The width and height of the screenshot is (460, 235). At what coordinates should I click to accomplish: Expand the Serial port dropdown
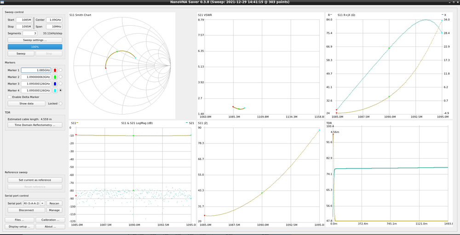coord(42,203)
